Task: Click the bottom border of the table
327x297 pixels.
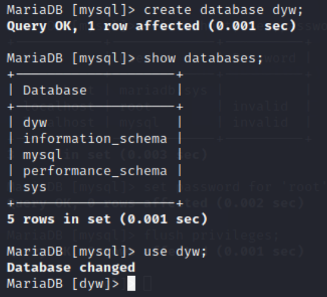Action: pyautogui.click(x=95, y=203)
